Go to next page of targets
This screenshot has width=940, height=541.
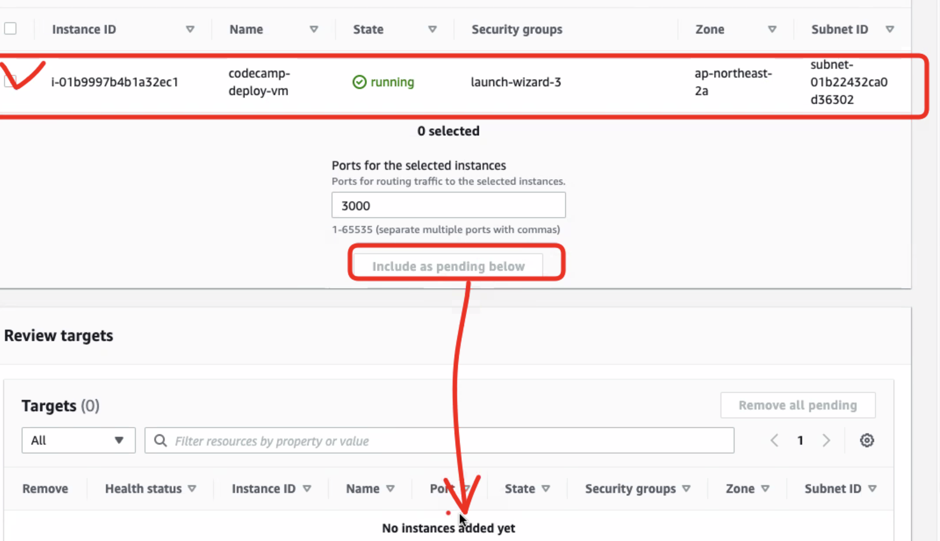(x=826, y=440)
